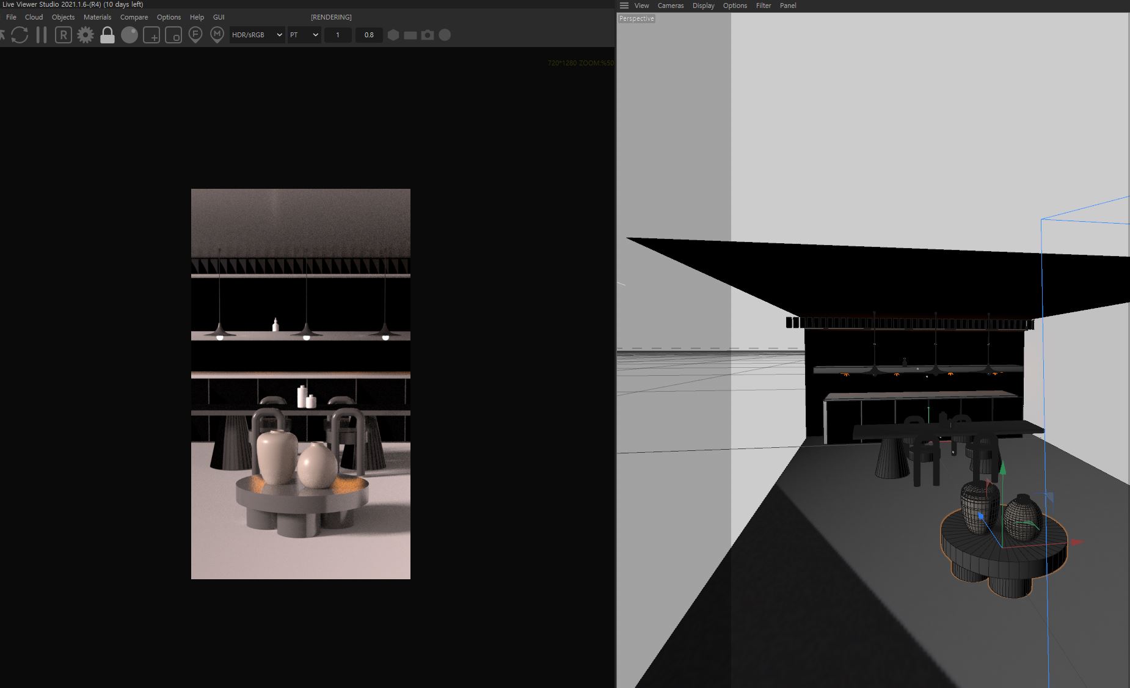
Task: Toggle the add-region square-plus icon
Action: 151,35
